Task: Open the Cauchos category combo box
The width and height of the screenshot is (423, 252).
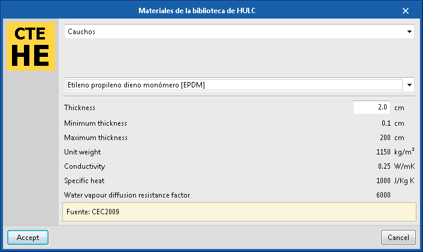Action: [234, 32]
